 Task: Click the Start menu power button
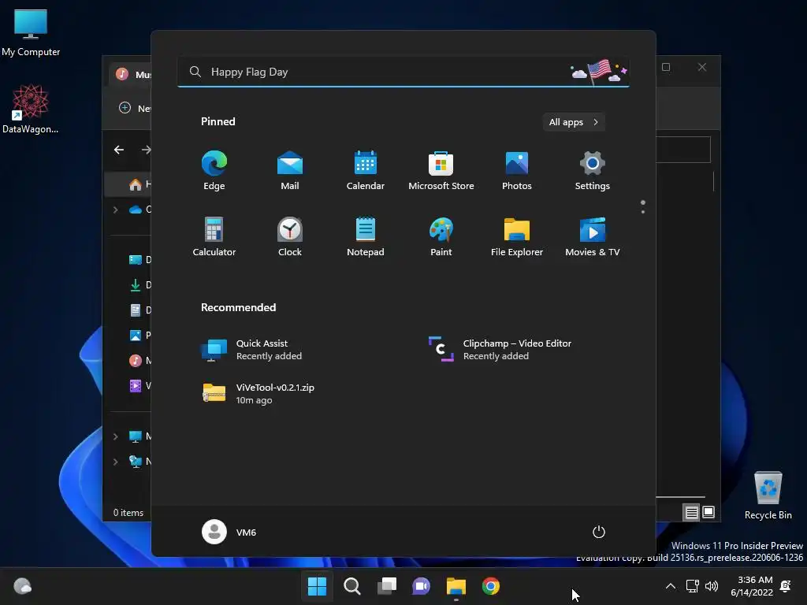[x=599, y=532]
